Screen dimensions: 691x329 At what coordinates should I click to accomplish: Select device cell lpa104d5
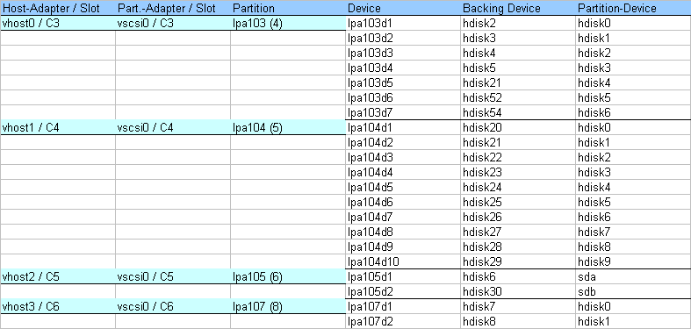pyautogui.click(x=403, y=187)
